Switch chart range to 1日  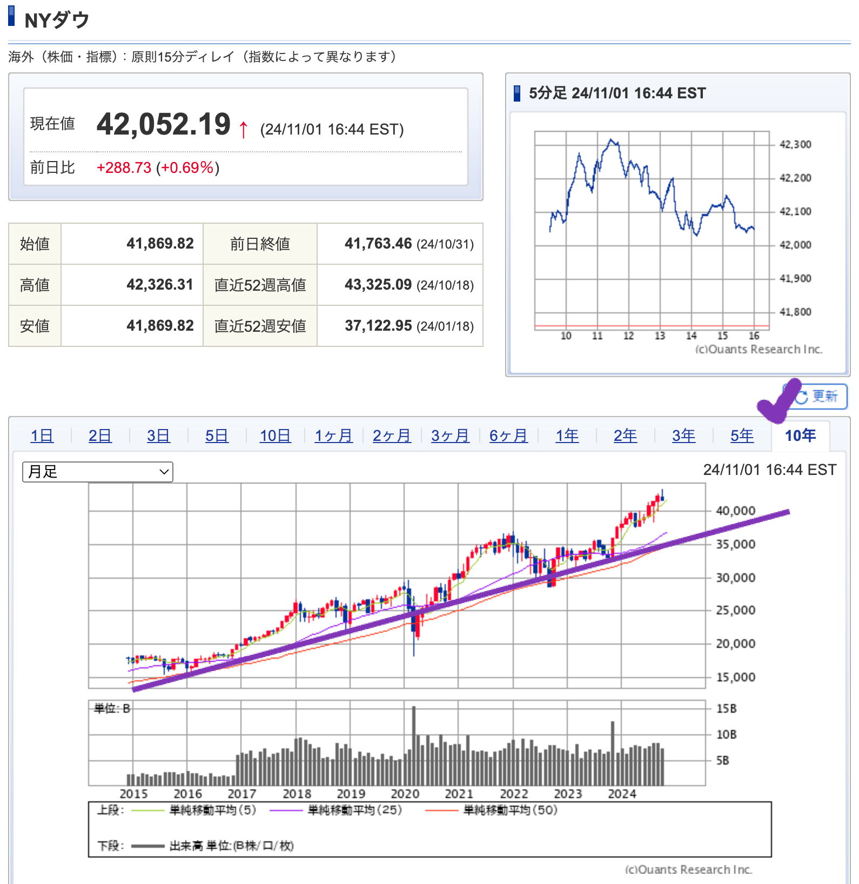pyautogui.click(x=42, y=436)
